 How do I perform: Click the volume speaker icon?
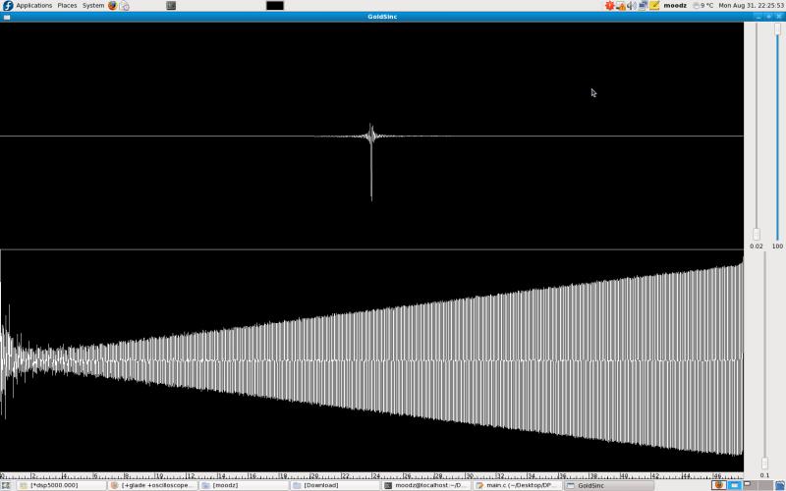coord(631,5)
